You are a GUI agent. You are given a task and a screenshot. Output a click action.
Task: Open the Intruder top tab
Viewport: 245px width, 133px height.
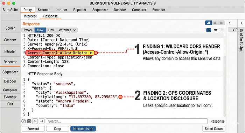click(x=61, y=10)
